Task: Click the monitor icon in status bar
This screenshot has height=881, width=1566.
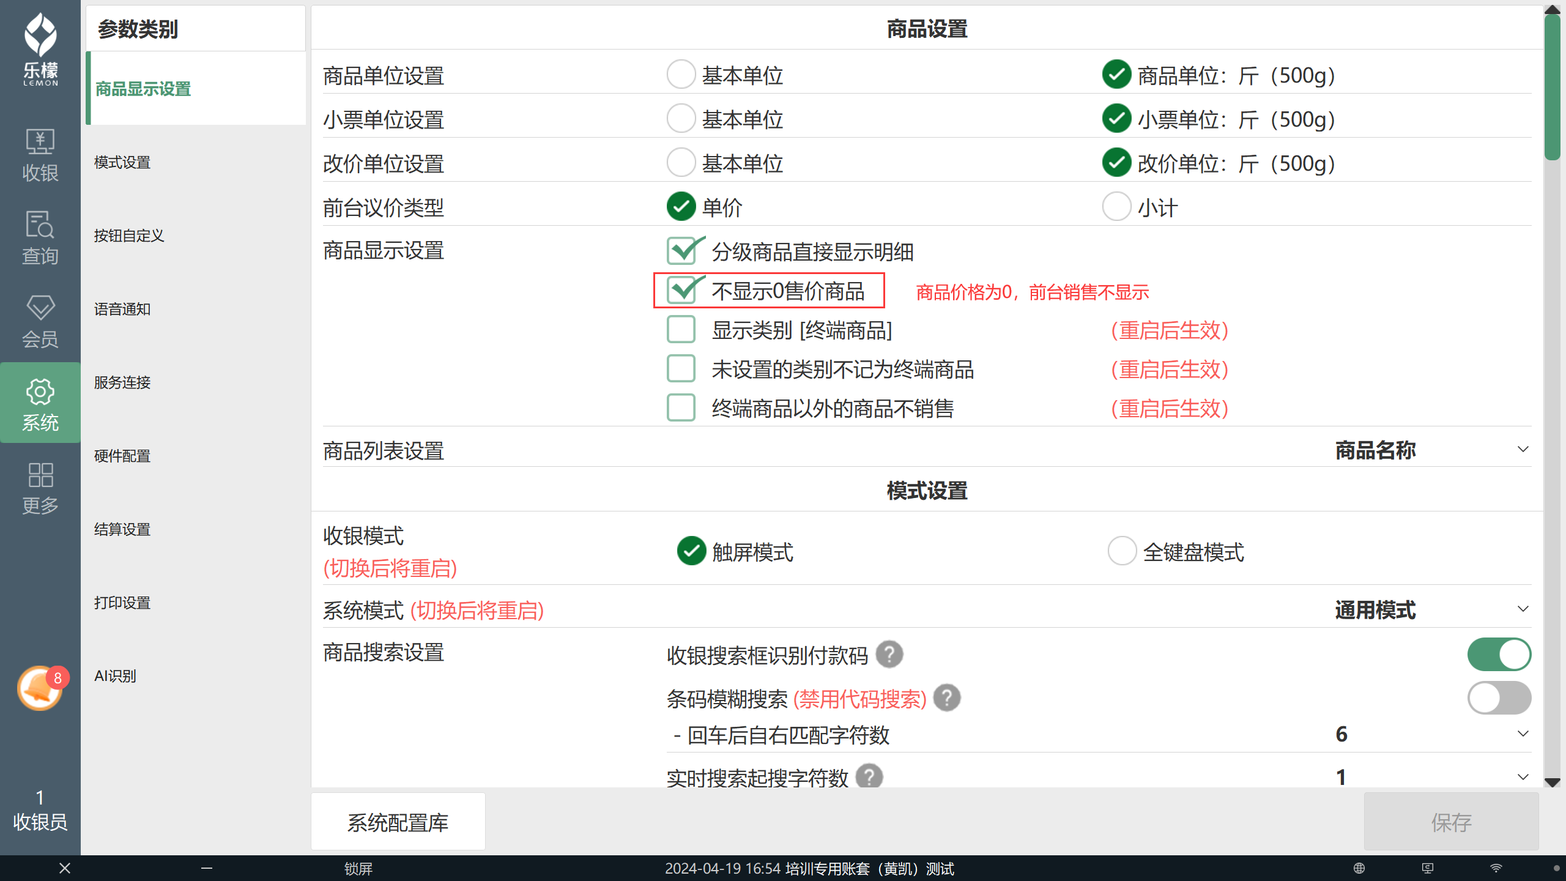Action: [x=1428, y=868]
